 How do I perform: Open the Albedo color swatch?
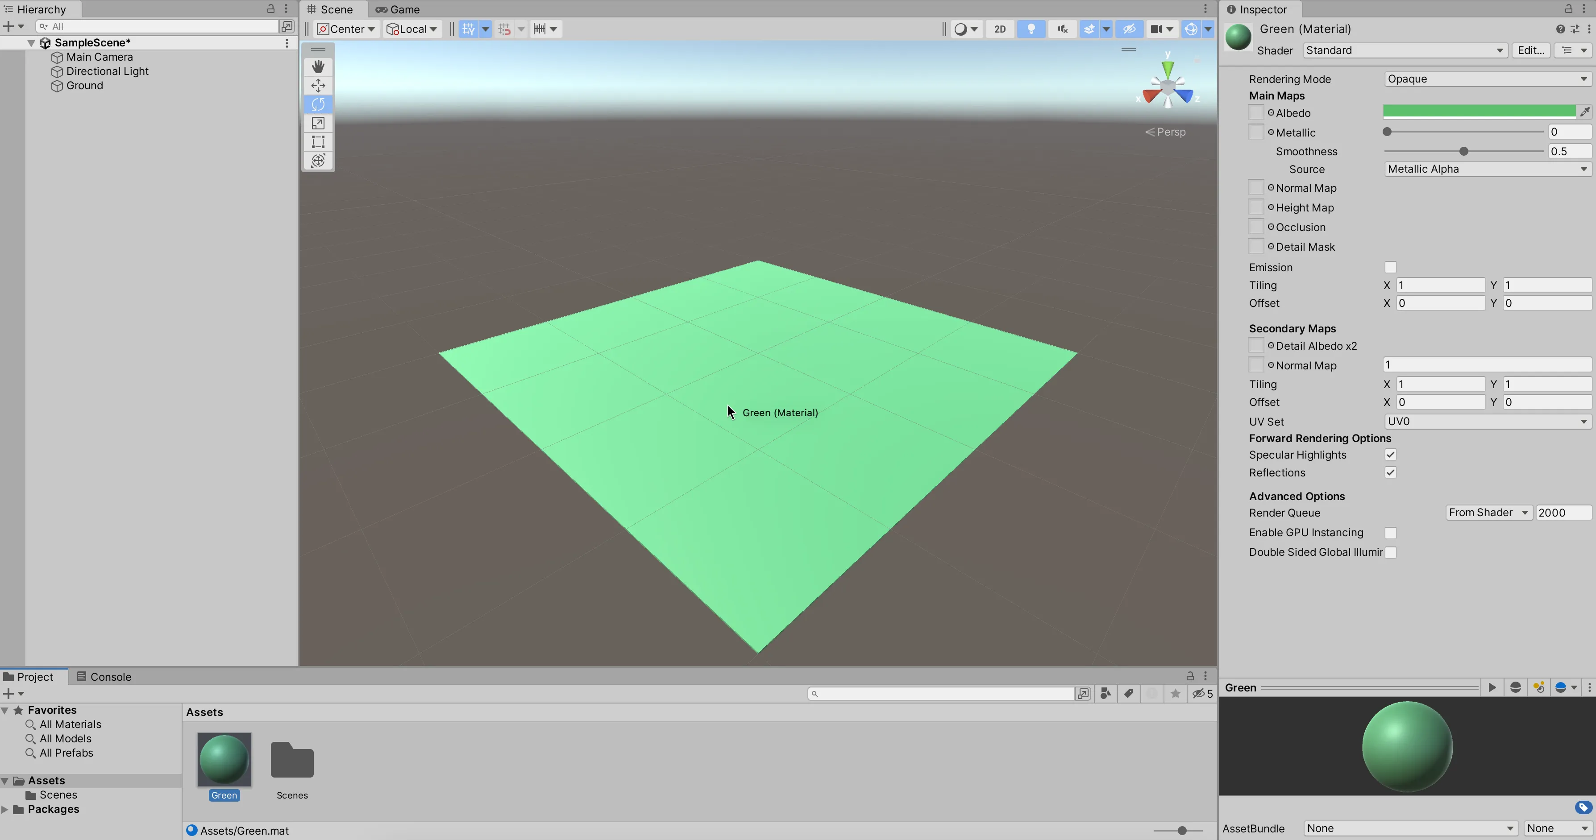coord(1479,112)
